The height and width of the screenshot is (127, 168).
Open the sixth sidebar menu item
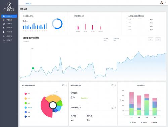[9, 36]
